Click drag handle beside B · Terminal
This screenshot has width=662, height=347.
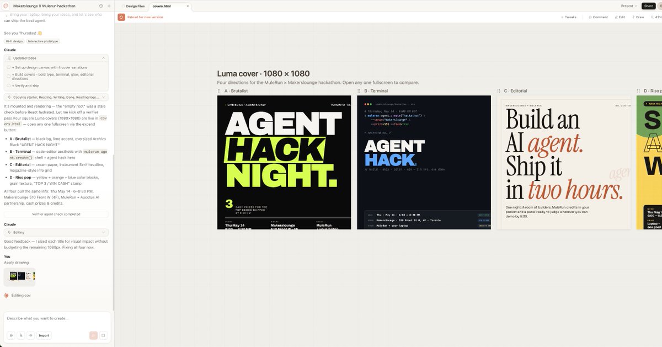tap(359, 91)
